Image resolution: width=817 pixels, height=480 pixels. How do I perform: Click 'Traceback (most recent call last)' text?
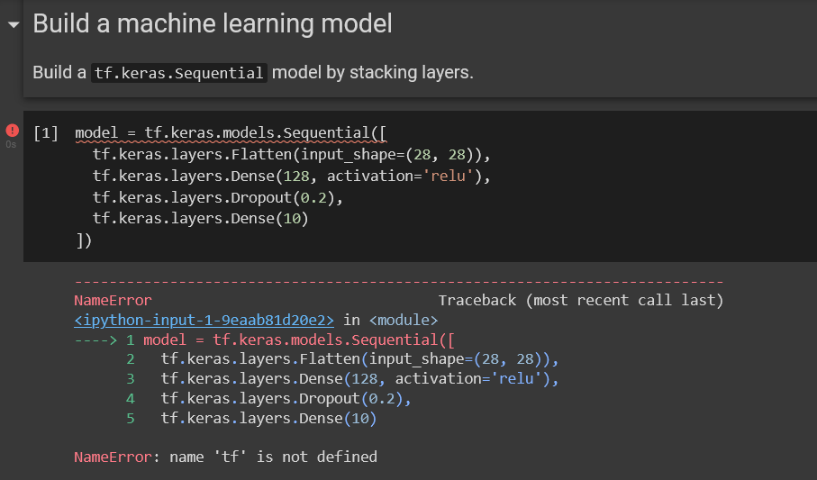click(x=581, y=300)
